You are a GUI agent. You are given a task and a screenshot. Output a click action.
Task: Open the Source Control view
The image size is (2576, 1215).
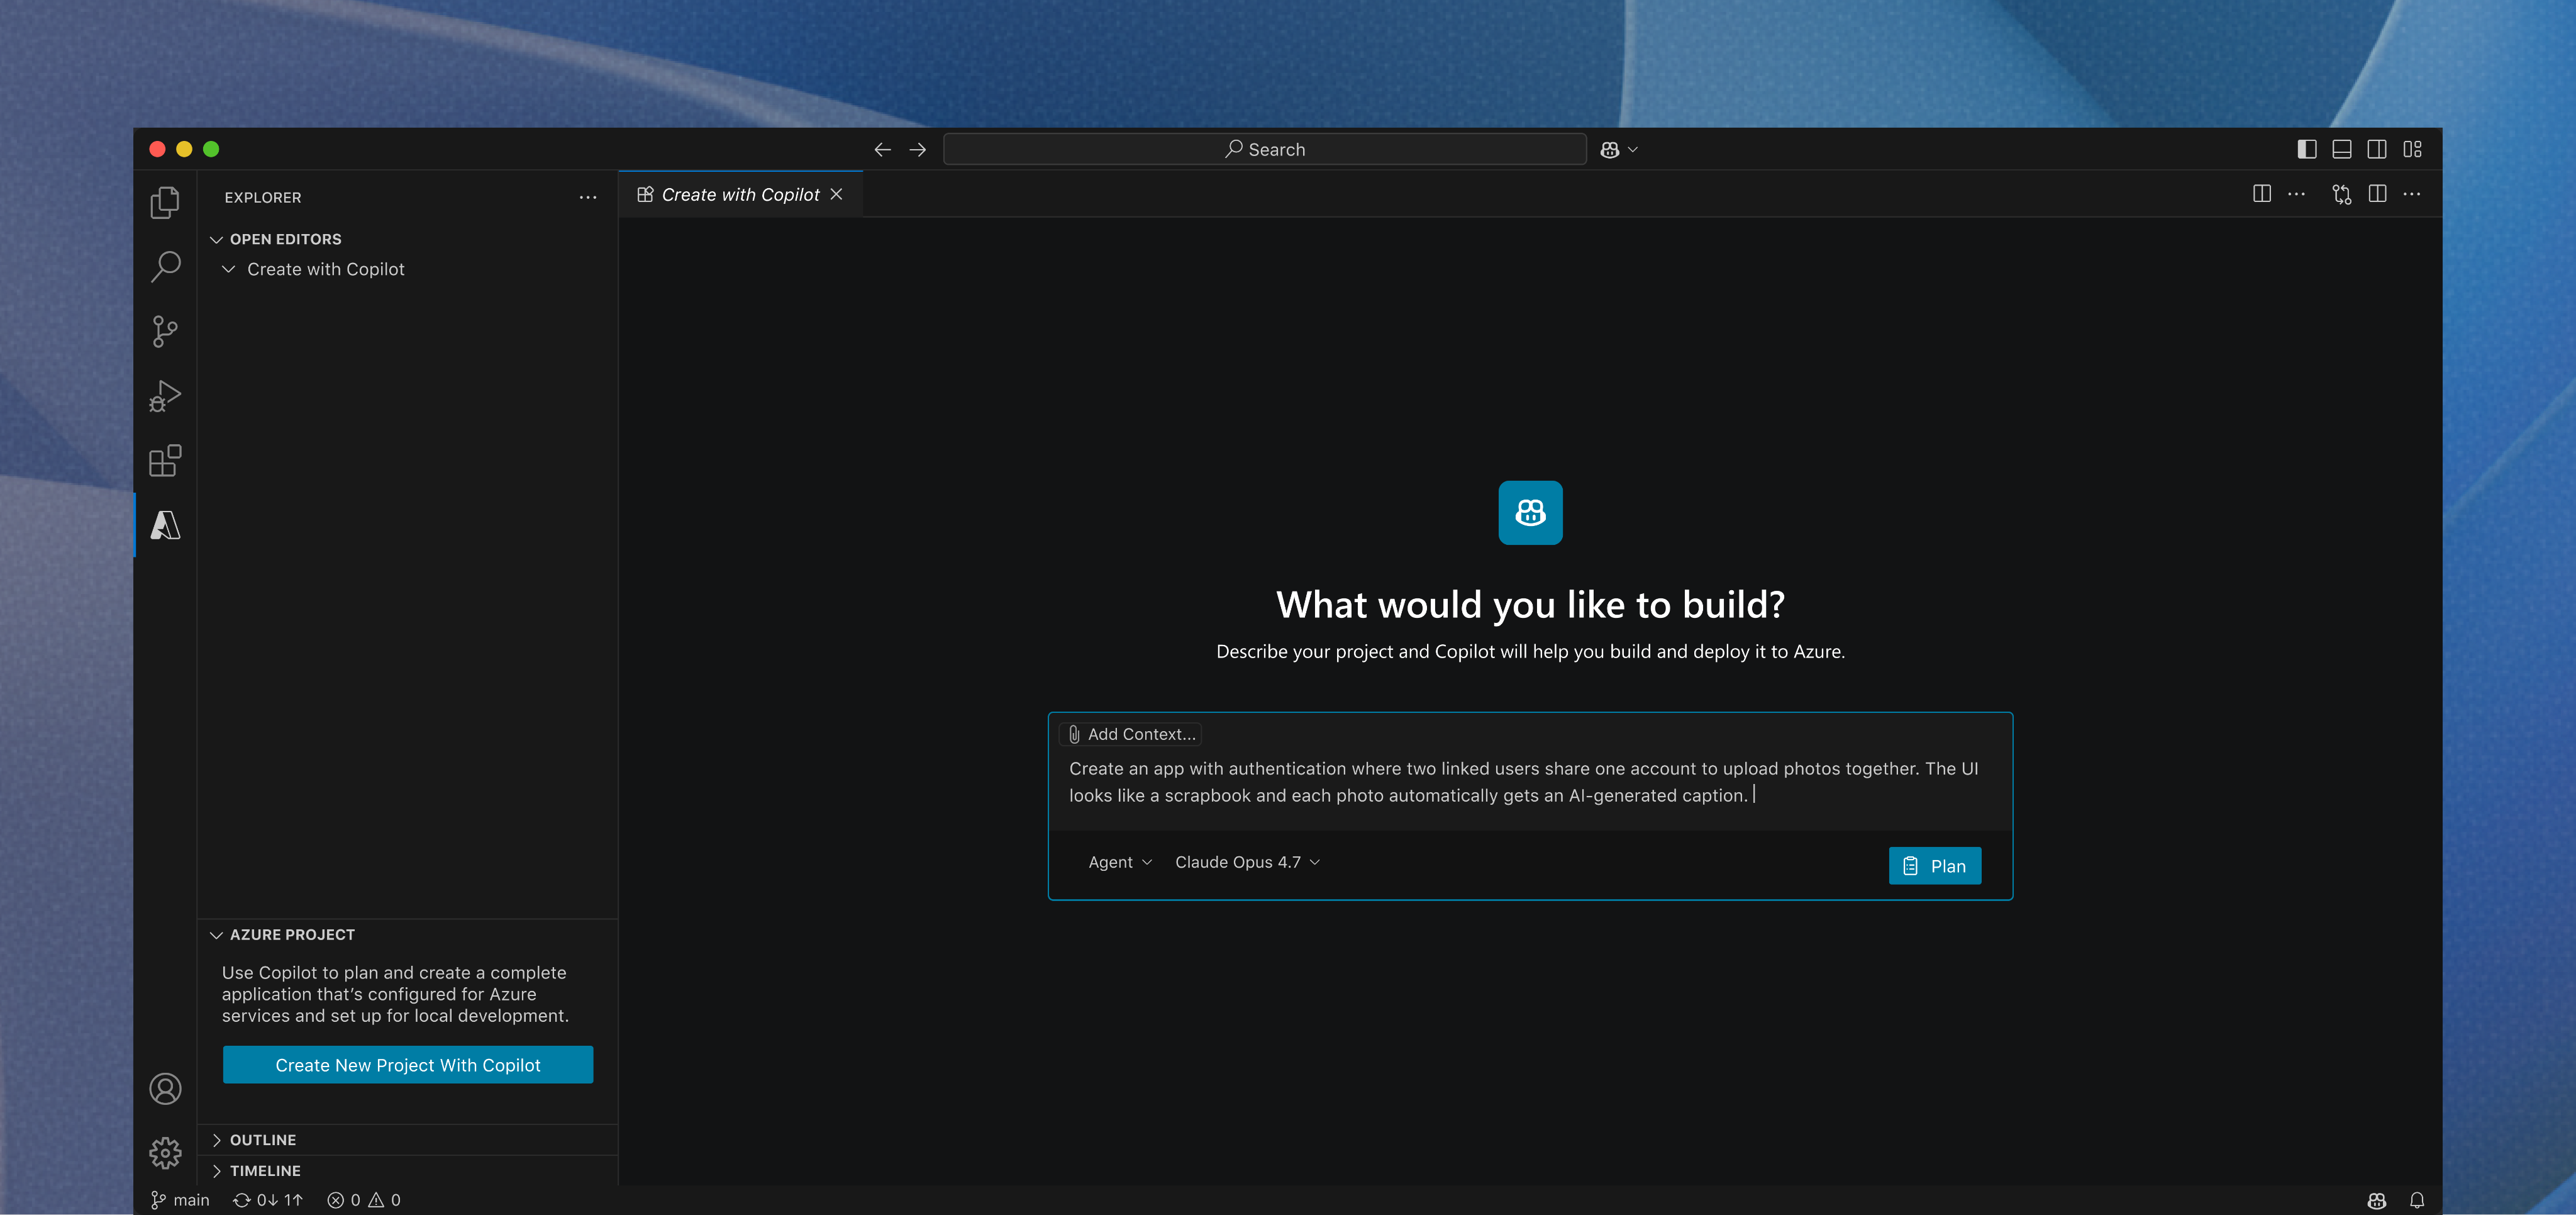(x=165, y=331)
